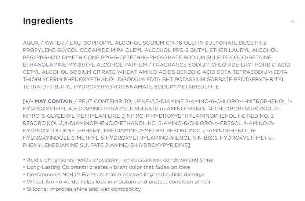The height and width of the screenshot is (201, 305).
Task: Select the Long-Lasting Colorants bullet line
Action: click(115, 167)
